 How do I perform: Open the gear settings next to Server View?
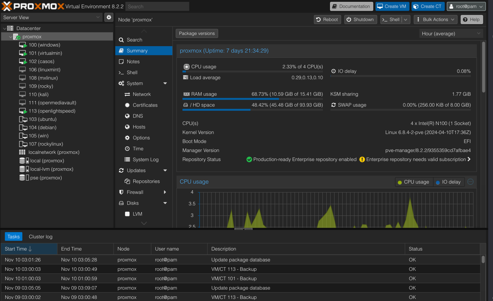[x=109, y=17]
